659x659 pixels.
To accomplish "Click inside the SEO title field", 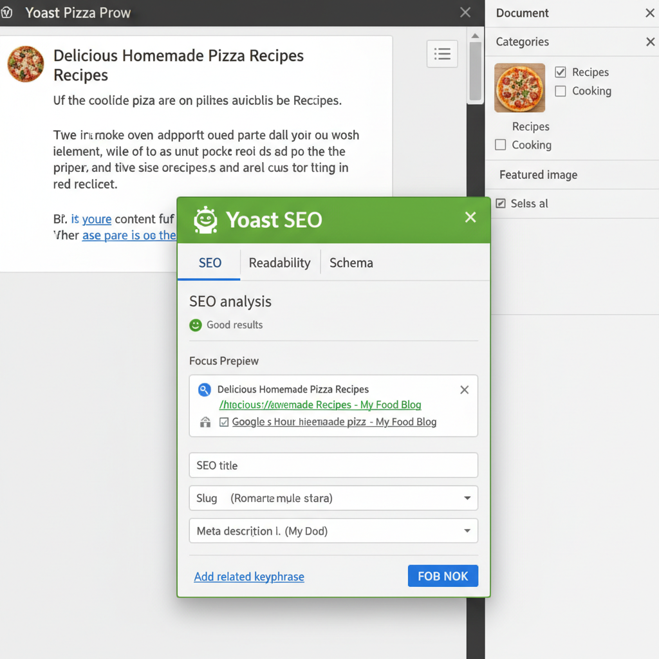I will click(x=333, y=465).
